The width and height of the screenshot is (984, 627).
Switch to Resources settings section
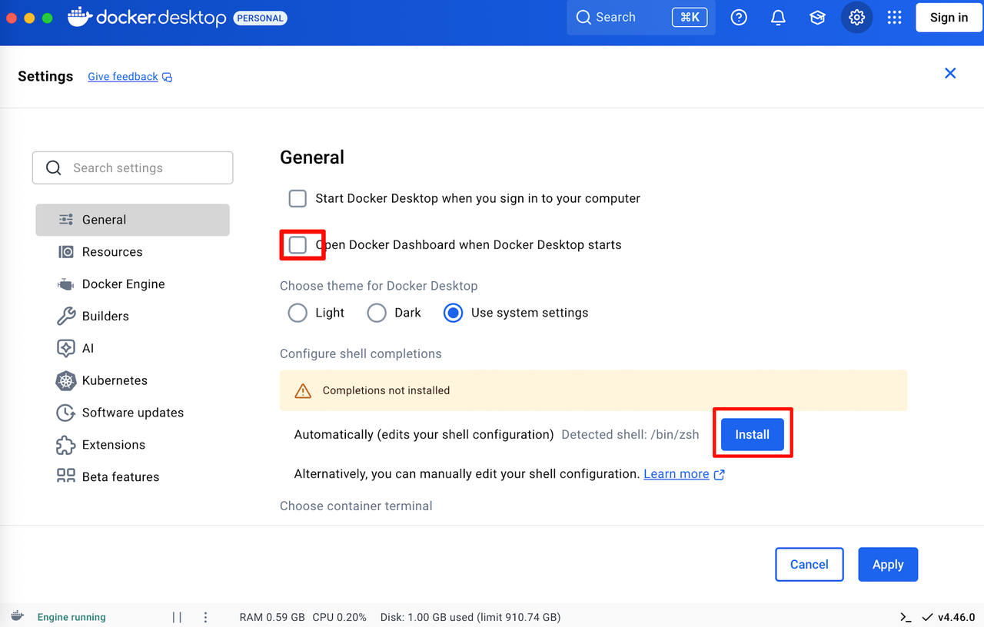click(112, 252)
